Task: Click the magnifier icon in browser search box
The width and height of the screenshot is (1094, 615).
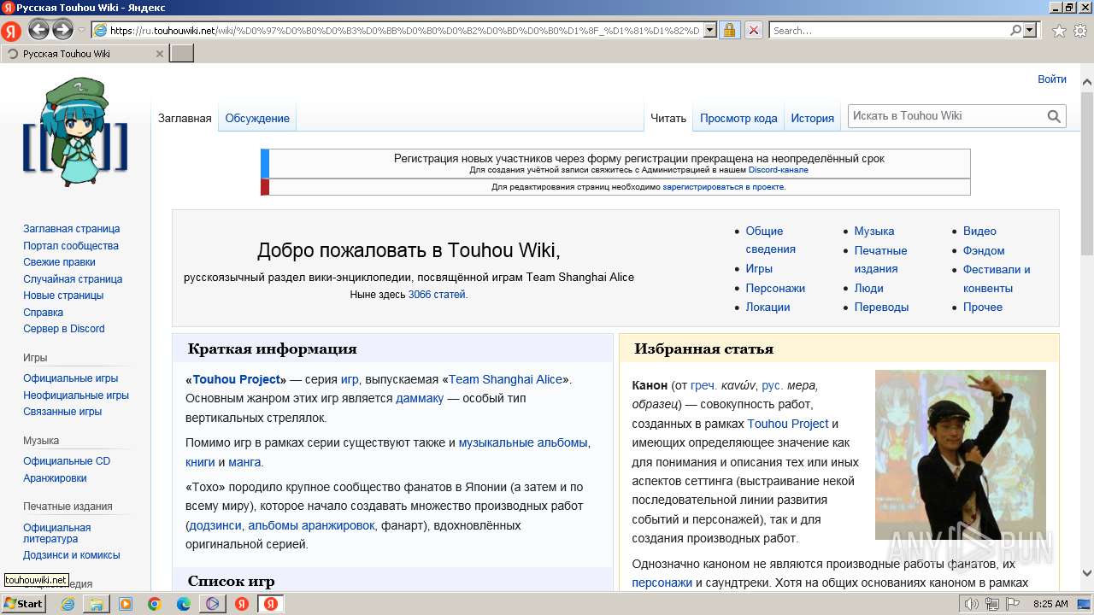Action: tap(1016, 31)
